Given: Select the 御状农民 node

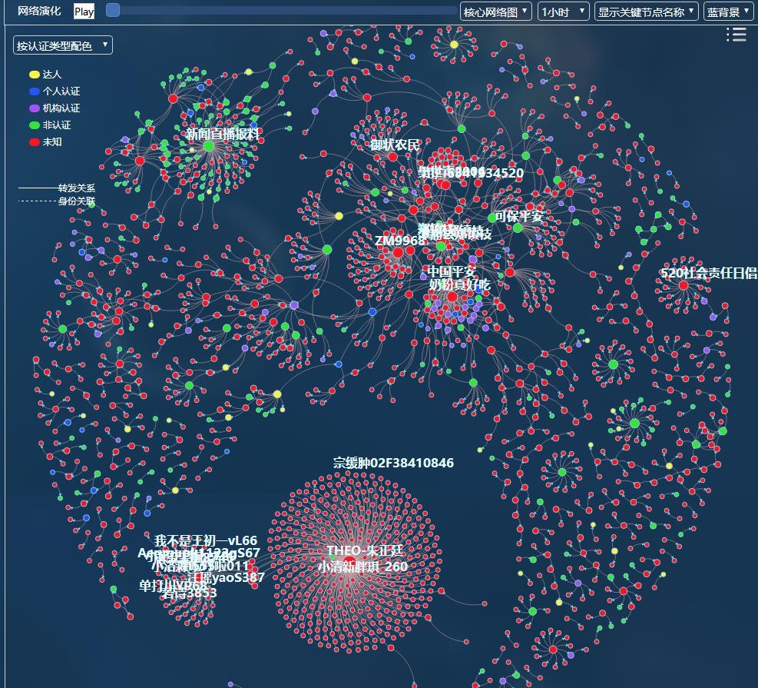Looking at the screenshot, I should click(393, 157).
